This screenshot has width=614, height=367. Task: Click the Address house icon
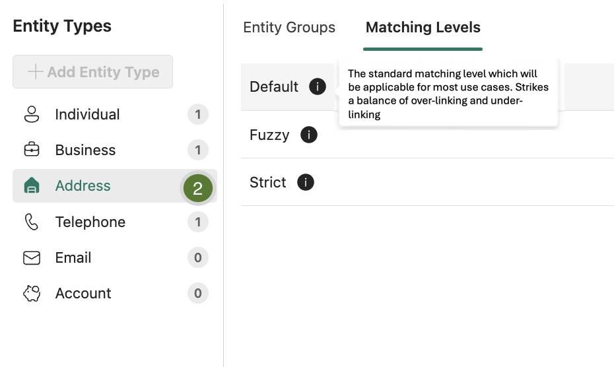(x=32, y=185)
